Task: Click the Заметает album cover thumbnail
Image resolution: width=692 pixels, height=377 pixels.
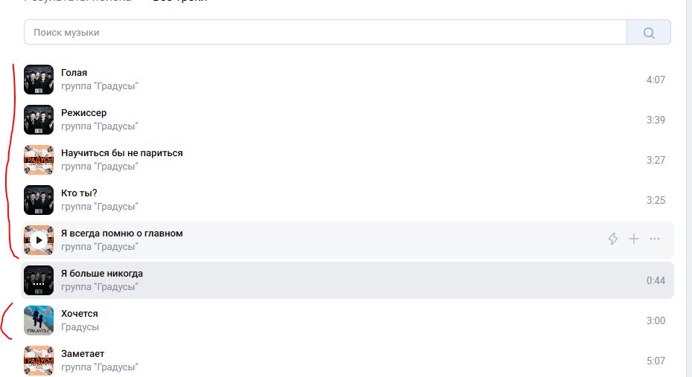Action: pyautogui.click(x=39, y=360)
